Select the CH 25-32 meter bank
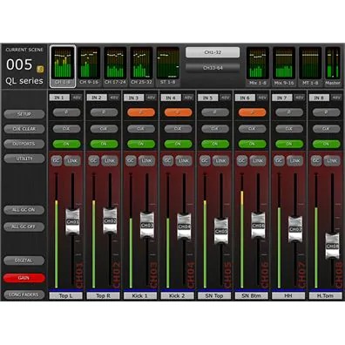The height and width of the screenshot is (345, 345). pos(141,66)
